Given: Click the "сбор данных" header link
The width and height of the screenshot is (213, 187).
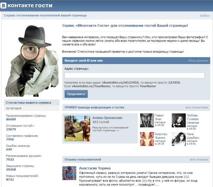Looking at the screenshot, I should coord(198,61).
